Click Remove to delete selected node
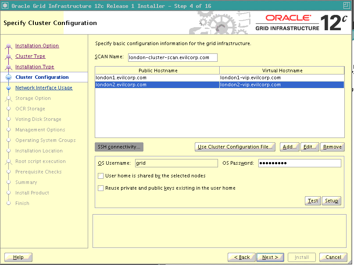354x265 pixels. 333,147
